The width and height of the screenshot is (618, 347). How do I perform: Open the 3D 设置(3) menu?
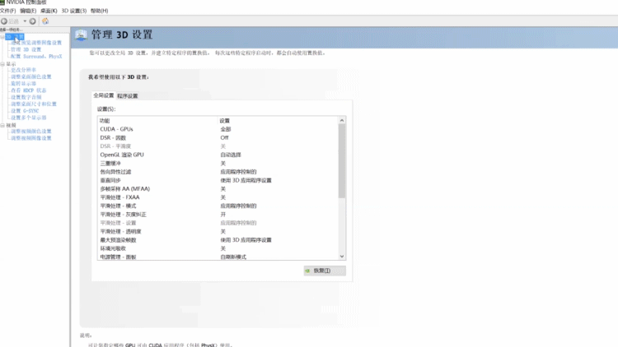pos(73,11)
